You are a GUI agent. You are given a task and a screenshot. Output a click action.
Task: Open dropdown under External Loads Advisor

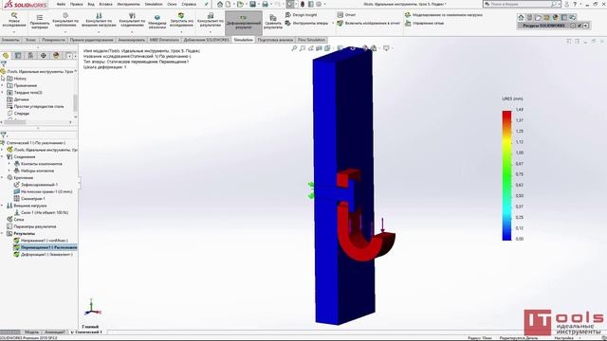coord(99,31)
